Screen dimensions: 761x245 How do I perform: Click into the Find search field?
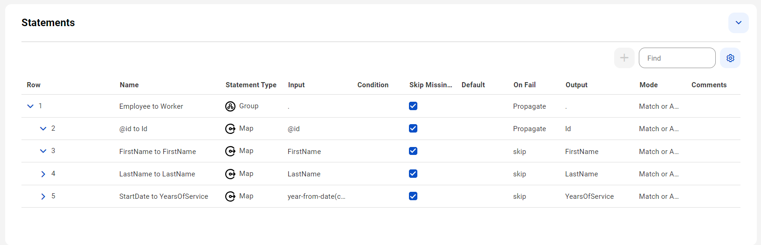677,58
